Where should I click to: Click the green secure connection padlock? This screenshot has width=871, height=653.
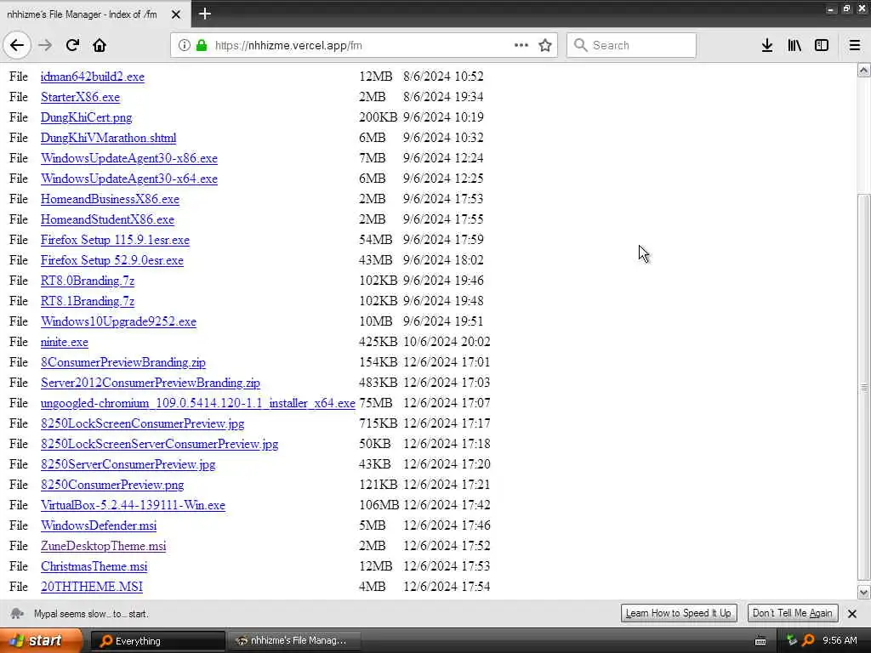(202, 45)
